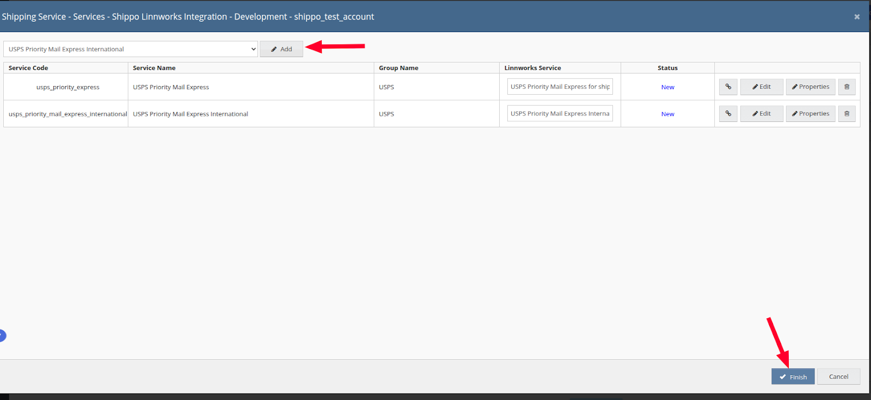
Task: Click Linnworks Service field for usps_priority_express
Action: coord(560,87)
